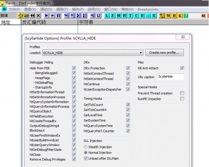Open the R references icon
Screen dimensions: 209x167
coord(142,16)
